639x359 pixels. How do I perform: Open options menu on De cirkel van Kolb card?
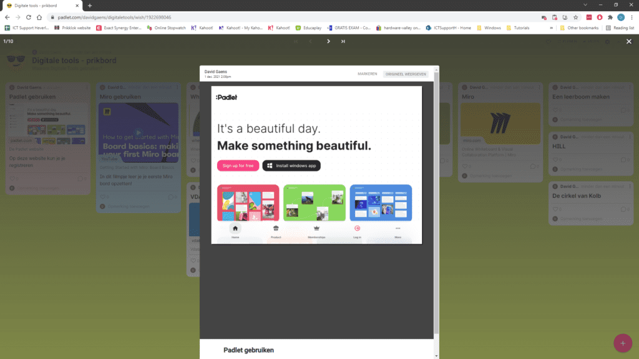click(630, 186)
